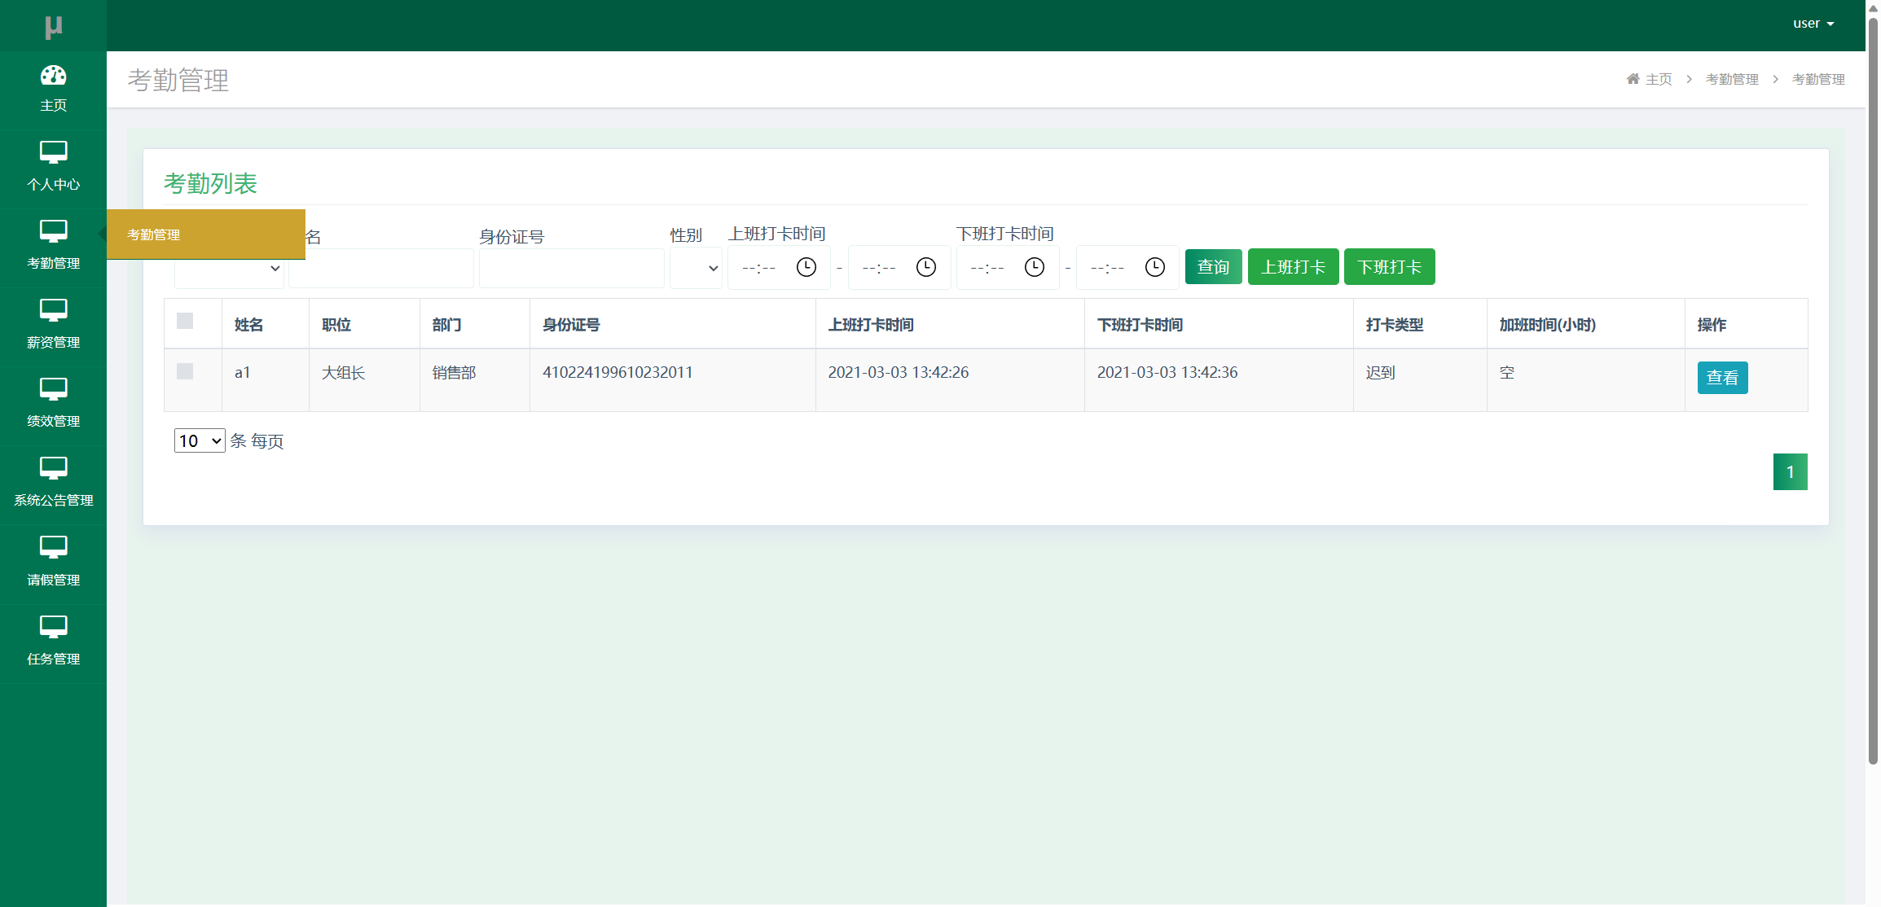Screen dimensions: 1881x907
Task: Click the 上班打卡 button
Action: pos(1293,267)
